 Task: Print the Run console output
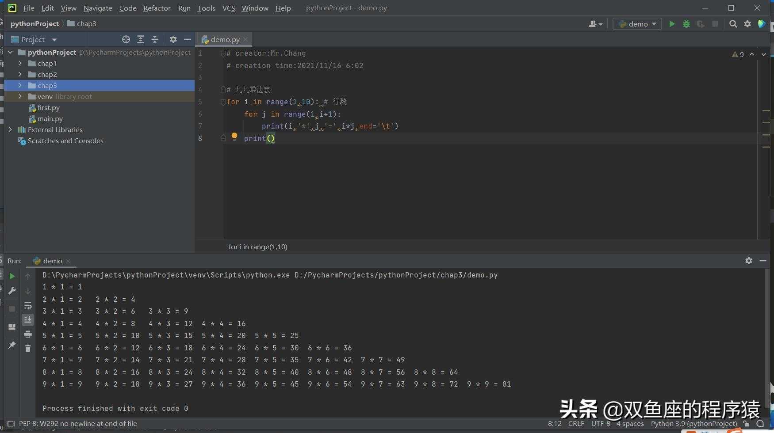coord(27,334)
